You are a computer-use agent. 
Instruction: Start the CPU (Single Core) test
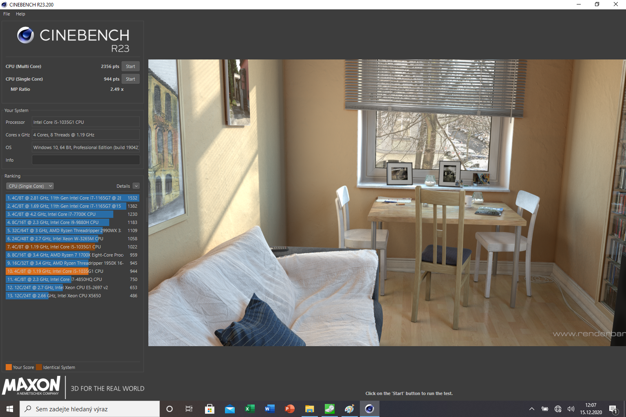(130, 79)
